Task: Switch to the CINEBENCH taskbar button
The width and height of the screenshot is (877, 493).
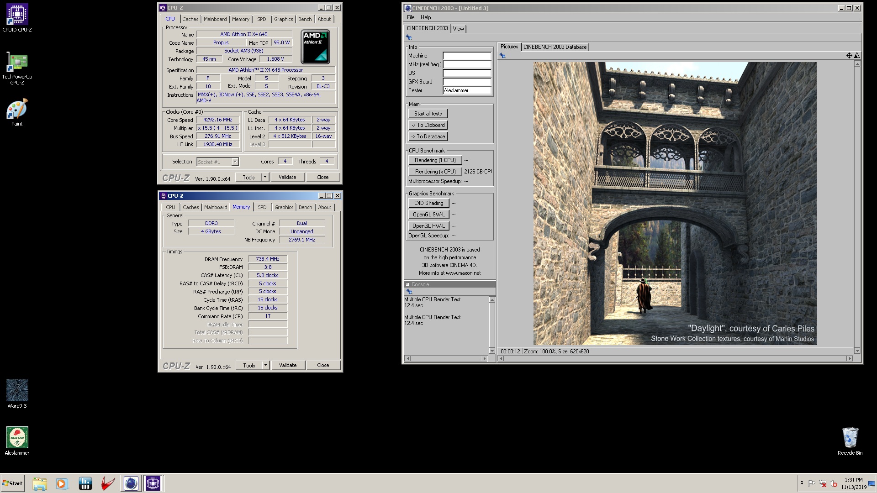Action: click(x=131, y=483)
